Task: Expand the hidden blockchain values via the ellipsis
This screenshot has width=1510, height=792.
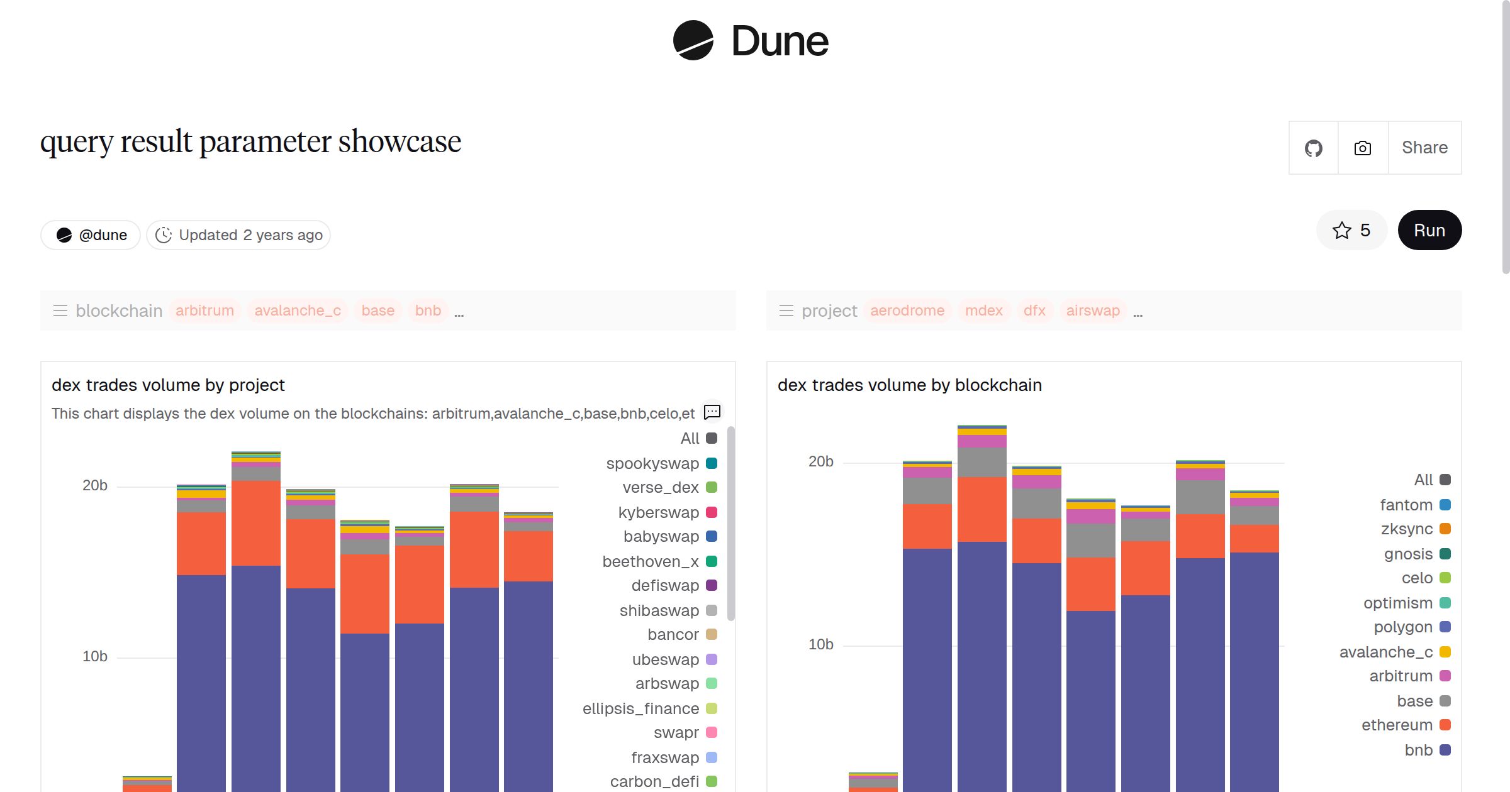Action: [x=459, y=312]
